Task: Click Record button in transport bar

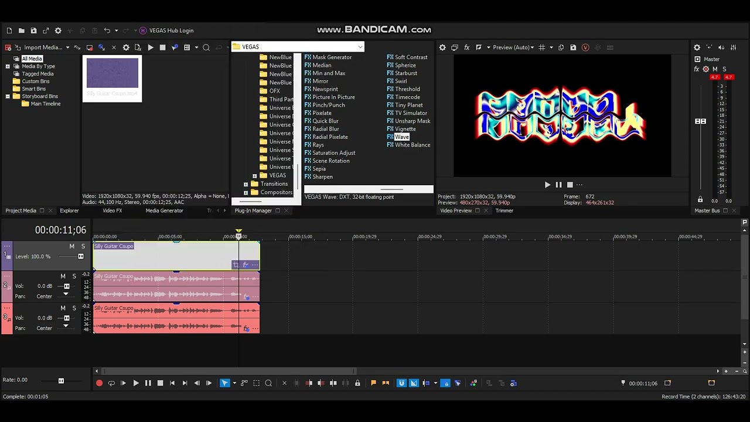Action: click(x=99, y=383)
